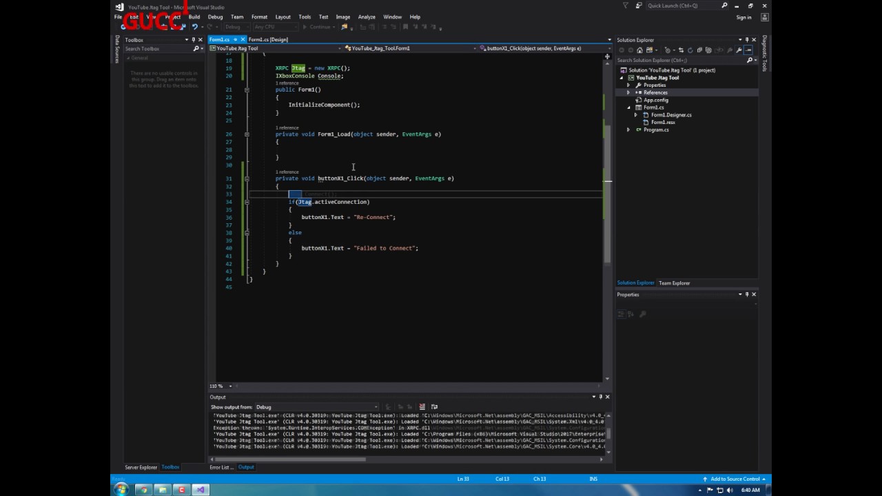Switch to Form1.cs [Design] tab
Image resolution: width=882 pixels, height=496 pixels.
[x=268, y=39]
